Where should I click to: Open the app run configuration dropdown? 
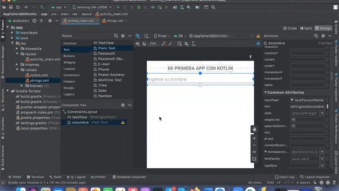pyautogui.click(x=58, y=7)
